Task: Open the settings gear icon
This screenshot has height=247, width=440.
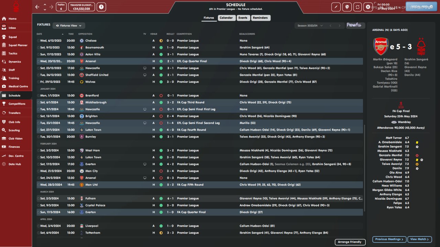Action: pos(368,7)
